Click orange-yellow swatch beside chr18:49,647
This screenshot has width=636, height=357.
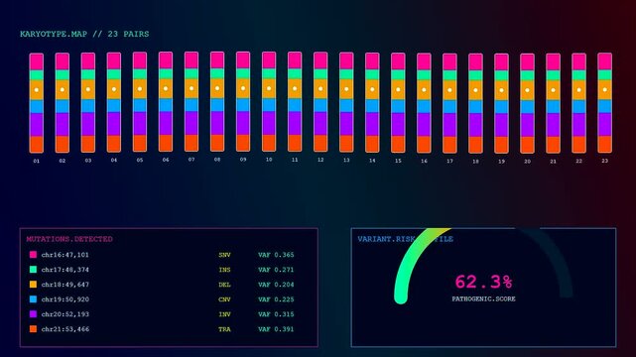(34, 285)
